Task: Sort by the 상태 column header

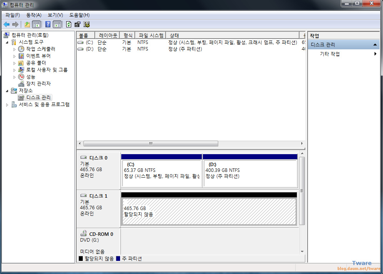Action: (232, 35)
